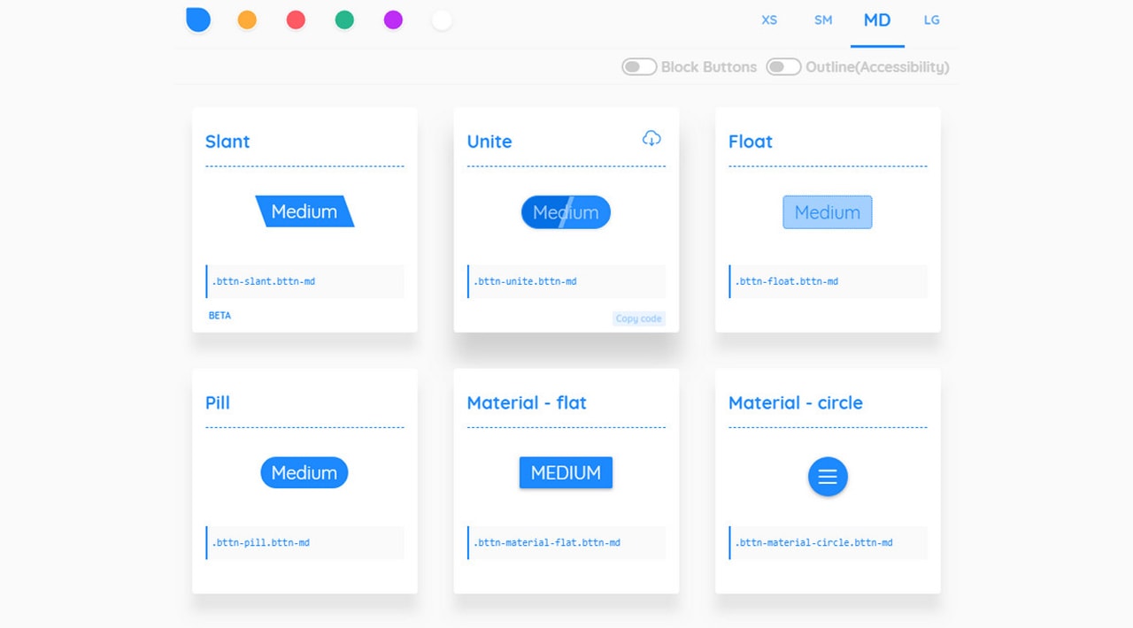The image size is (1133, 628).
Task: Switch to the XS size tab
Action: 769,20
